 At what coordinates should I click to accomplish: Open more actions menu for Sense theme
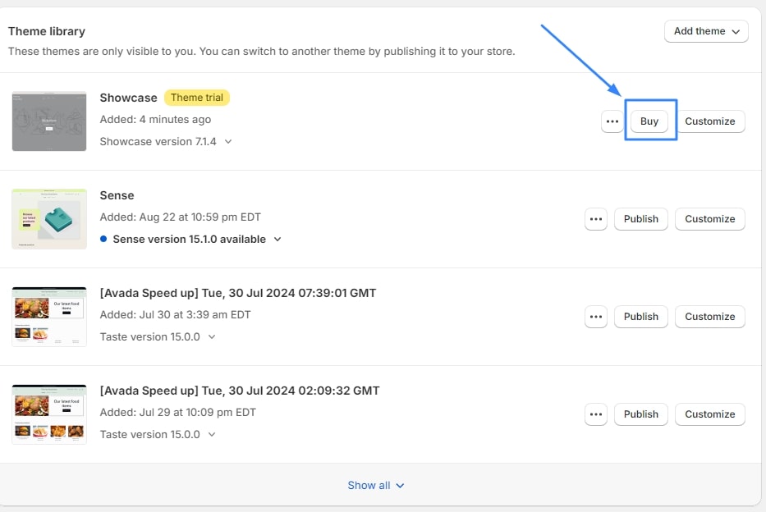[596, 219]
